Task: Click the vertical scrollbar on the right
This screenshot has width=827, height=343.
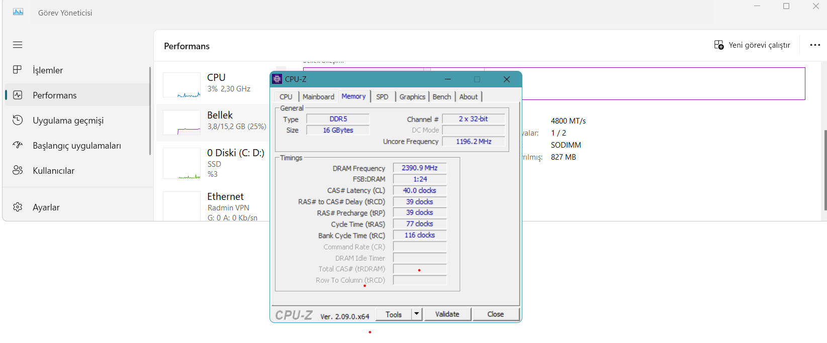Action: (825, 170)
